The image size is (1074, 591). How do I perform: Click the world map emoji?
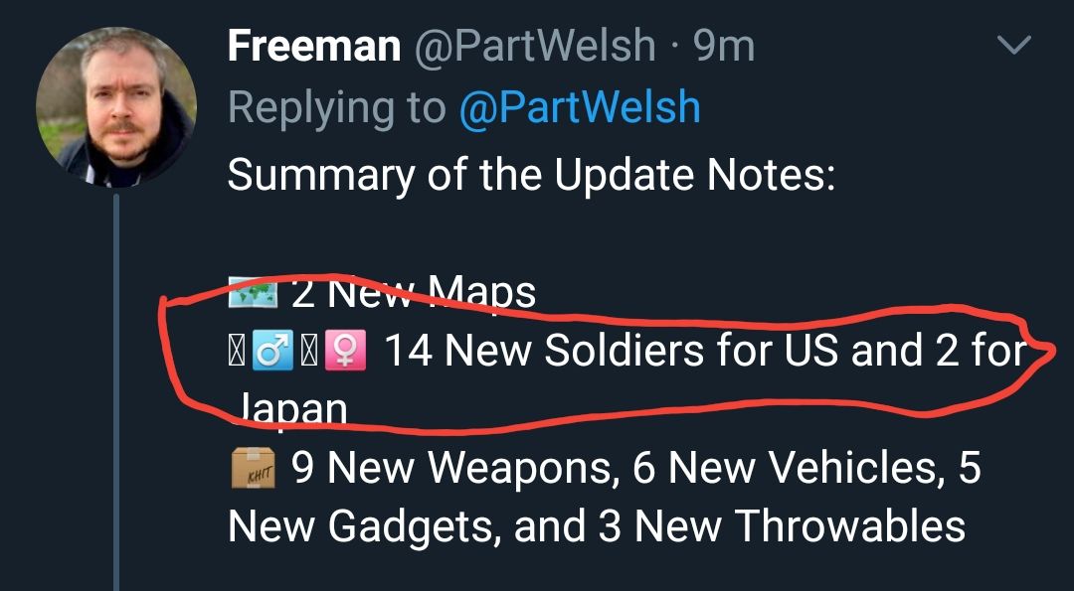point(252,294)
